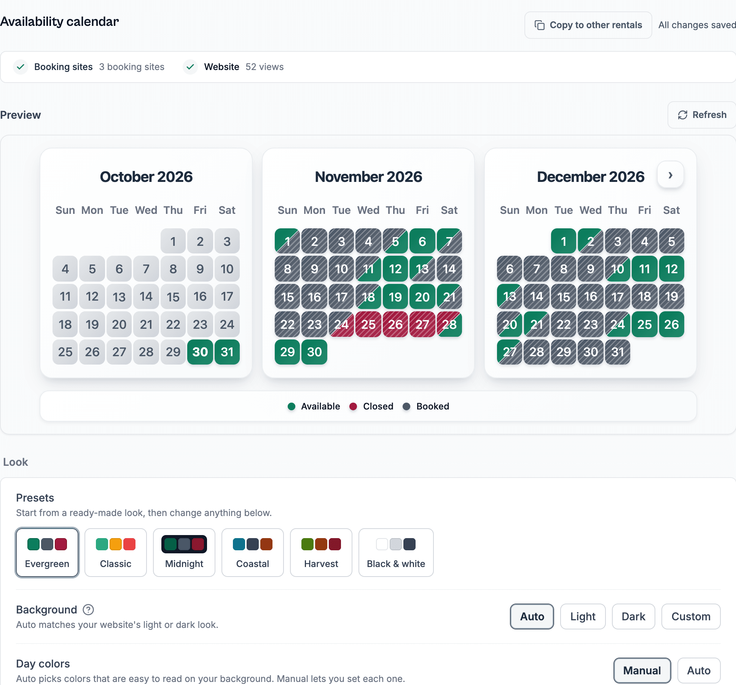
Task: Set Background to Auto
Action: click(x=532, y=616)
